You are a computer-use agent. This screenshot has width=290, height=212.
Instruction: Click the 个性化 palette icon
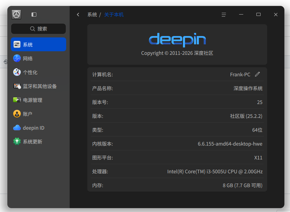[17, 72]
